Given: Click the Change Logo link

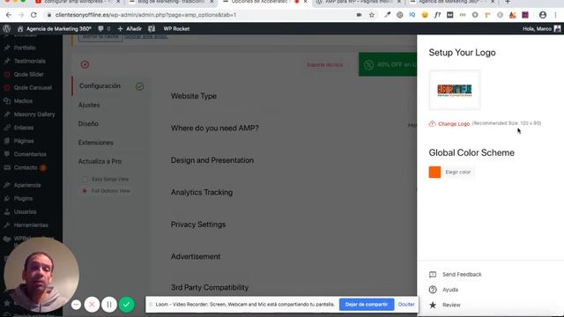Looking at the screenshot, I should [x=449, y=123].
